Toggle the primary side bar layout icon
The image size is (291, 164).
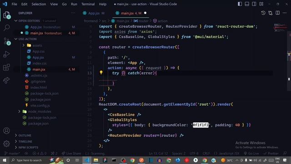[240, 4]
